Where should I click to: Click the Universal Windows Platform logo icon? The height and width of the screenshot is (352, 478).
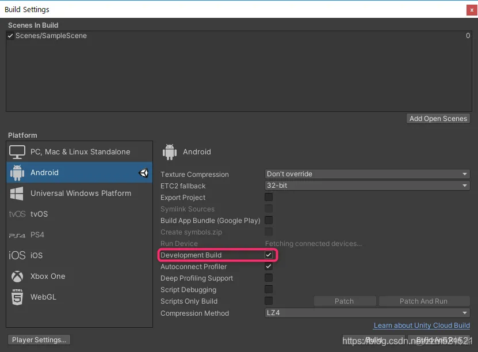(17, 194)
